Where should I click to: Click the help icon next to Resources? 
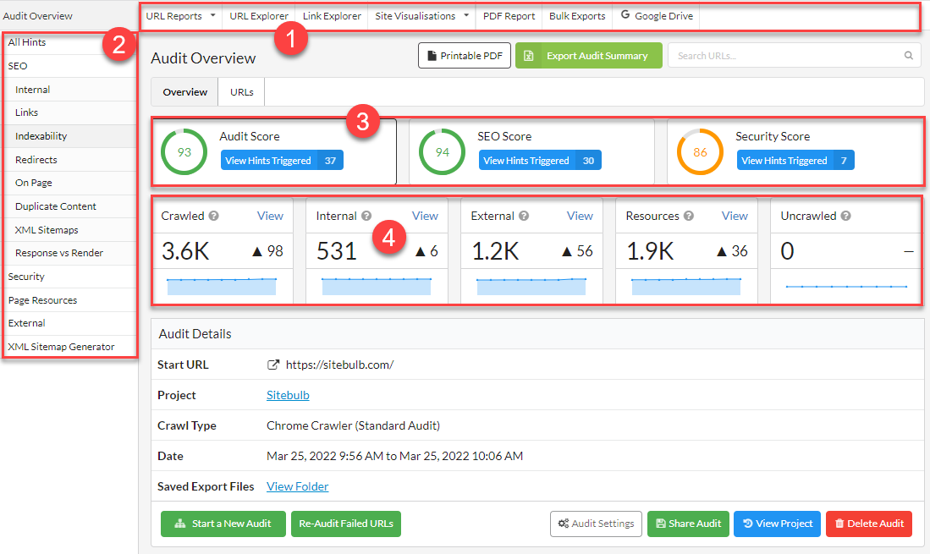point(689,216)
